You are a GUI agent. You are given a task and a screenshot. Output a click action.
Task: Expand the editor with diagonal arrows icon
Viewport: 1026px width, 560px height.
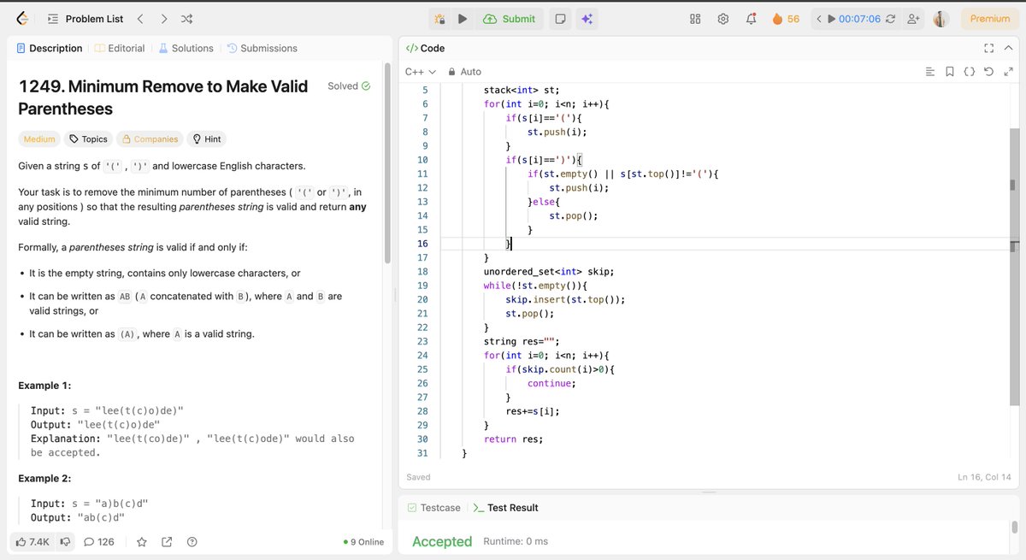point(1008,72)
